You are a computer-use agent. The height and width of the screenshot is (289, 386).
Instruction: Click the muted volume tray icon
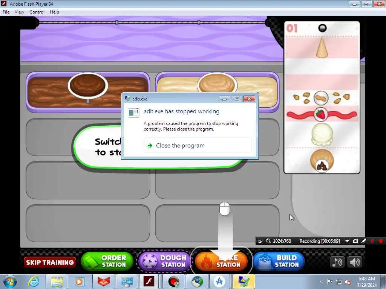[348, 282]
